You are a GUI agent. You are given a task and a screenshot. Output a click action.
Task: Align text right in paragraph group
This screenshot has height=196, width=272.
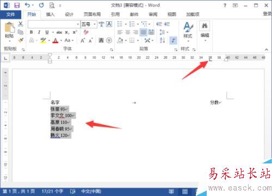pyautogui.click(x=135, y=32)
